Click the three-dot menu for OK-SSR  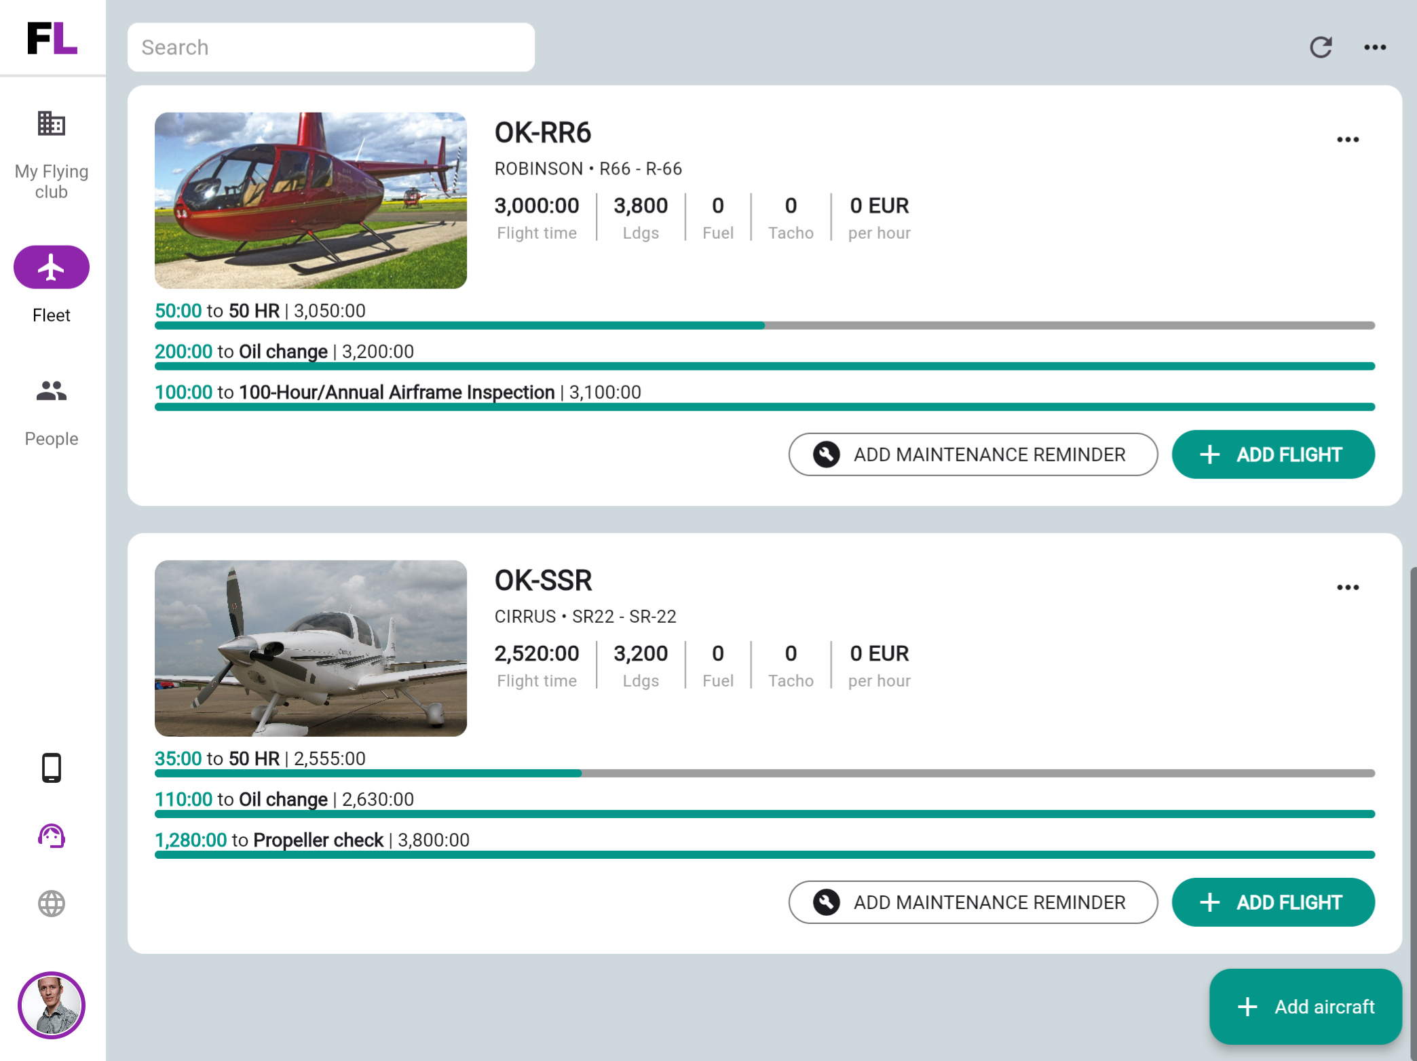point(1348,586)
